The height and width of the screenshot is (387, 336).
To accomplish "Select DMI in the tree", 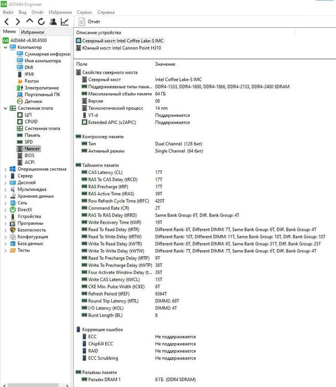I will coord(25,68).
